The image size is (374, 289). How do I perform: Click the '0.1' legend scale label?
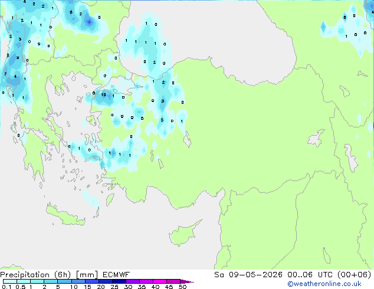coord(6,287)
